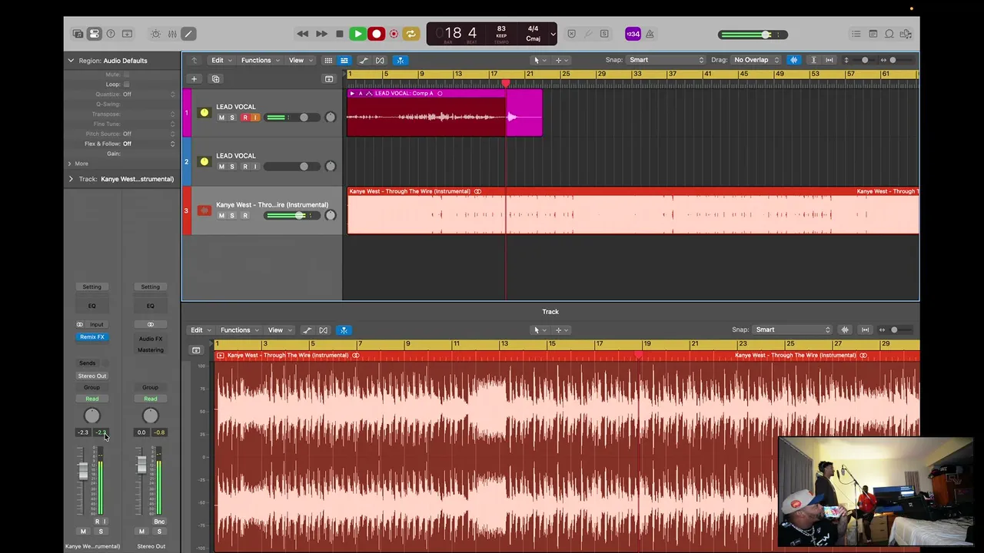This screenshot has height=553, width=984.
Task: Show automation curve icon in tracks area
Action: (363, 60)
